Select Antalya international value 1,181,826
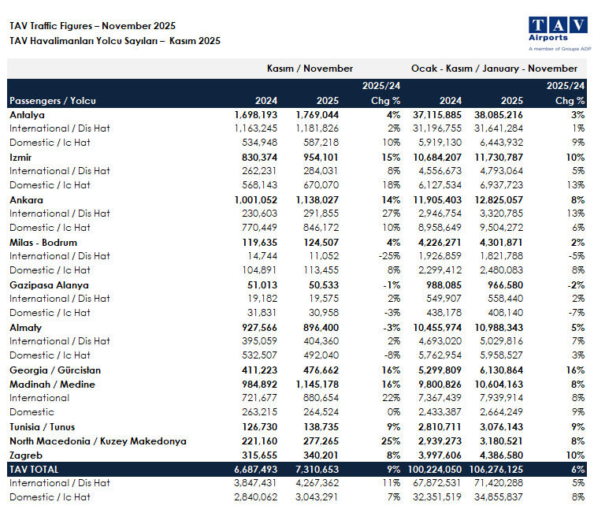 [x=317, y=128]
